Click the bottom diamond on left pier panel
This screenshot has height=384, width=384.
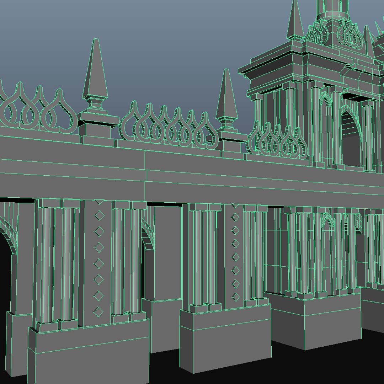[x=98, y=312]
